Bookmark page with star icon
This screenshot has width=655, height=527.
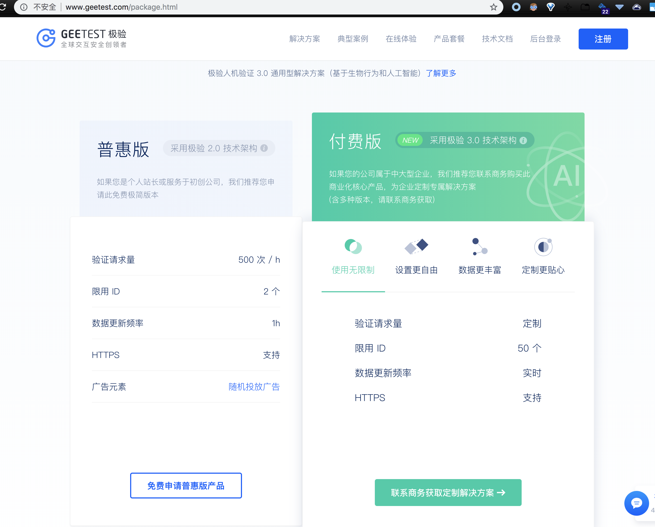493,7
